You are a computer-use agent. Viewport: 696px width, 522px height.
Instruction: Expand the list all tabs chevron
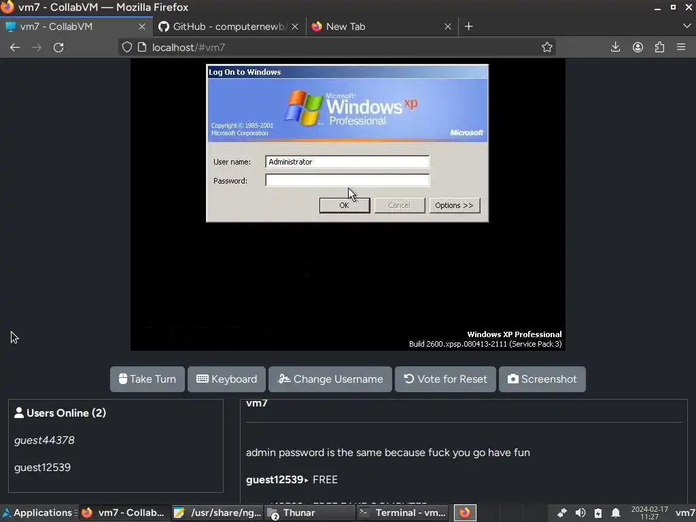click(x=686, y=27)
